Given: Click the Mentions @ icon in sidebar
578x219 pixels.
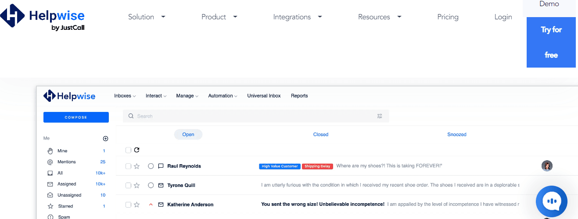Looking at the screenshot, I should click(x=50, y=162).
